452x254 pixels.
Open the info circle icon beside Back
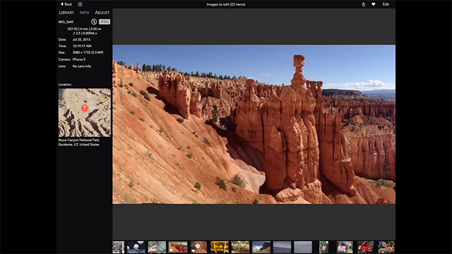(x=80, y=4)
